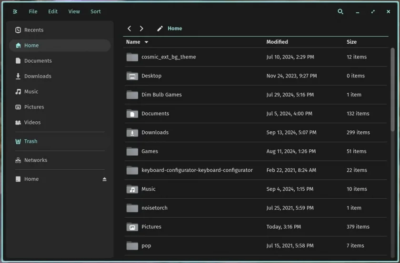The height and width of the screenshot is (263, 400).
Task: Click the Home breadcrumb path
Action: 175,29
